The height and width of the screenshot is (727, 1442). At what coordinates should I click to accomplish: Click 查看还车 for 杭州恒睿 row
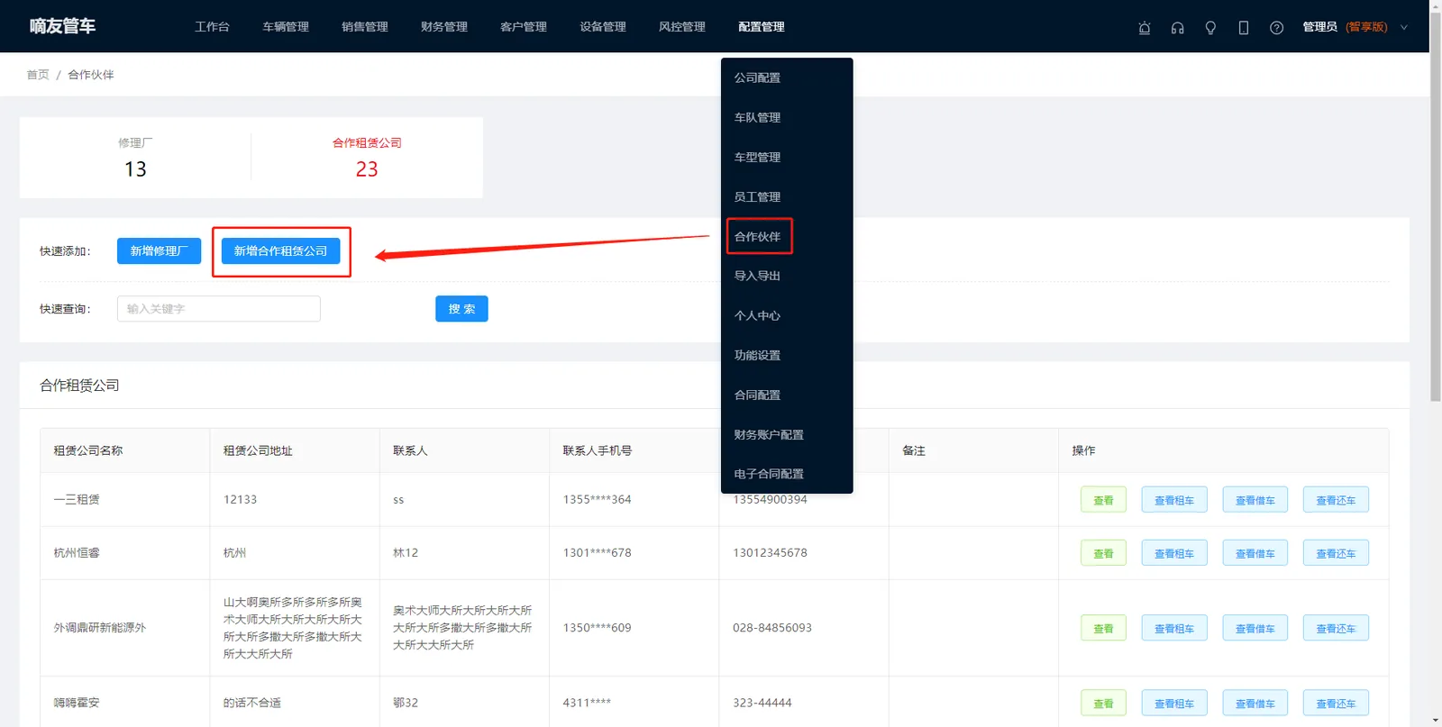click(x=1336, y=553)
